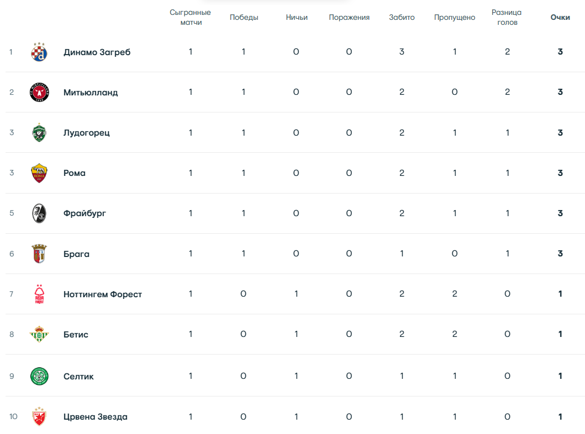
Task: Click the Митьюлланд club logo
Action: pos(39,92)
